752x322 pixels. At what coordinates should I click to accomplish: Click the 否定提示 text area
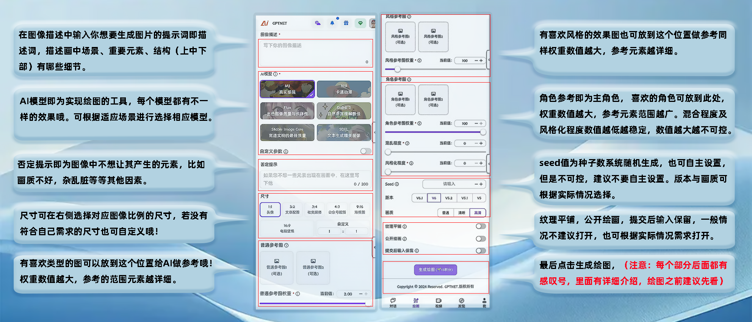[x=315, y=179]
